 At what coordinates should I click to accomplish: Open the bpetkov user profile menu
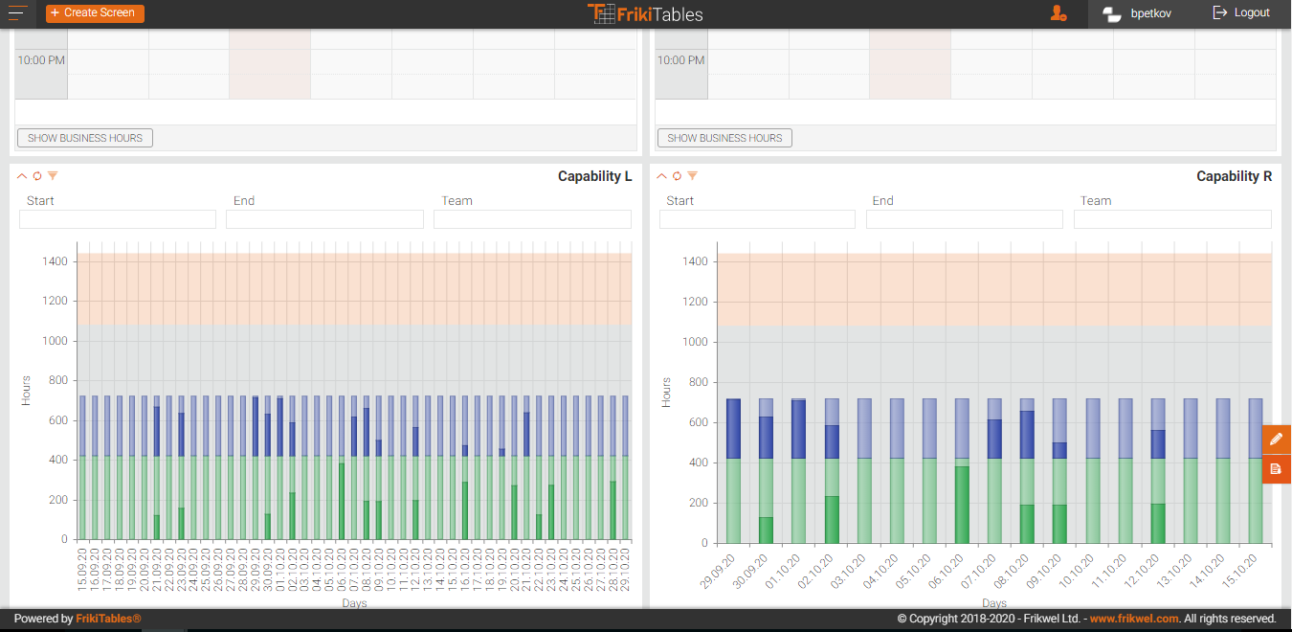(x=1139, y=13)
